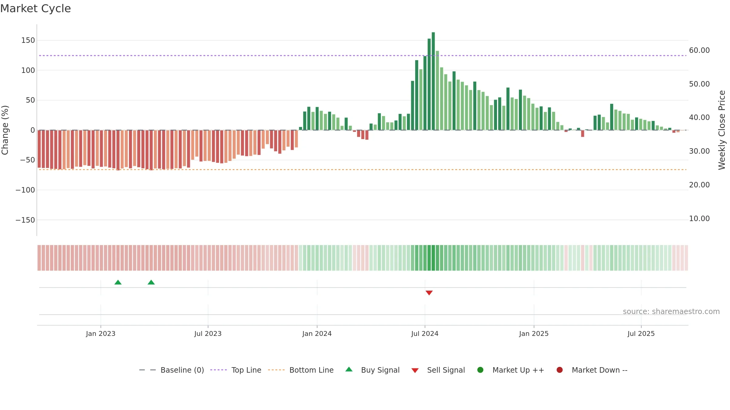Click the gray dashed Baseline legend sample
The height and width of the screenshot is (410, 730).
[148, 370]
